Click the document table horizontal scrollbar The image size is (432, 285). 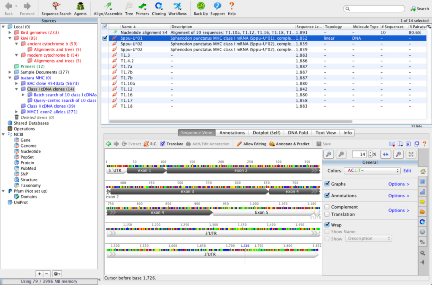tap(231, 122)
